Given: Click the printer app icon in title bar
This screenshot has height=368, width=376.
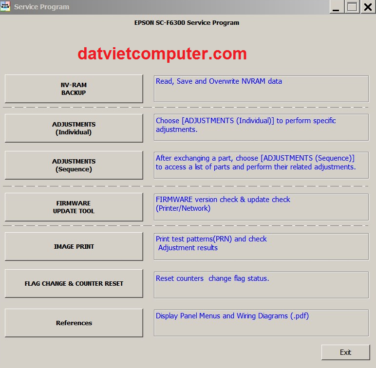Looking at the screenshot, I should pos(6,7).
